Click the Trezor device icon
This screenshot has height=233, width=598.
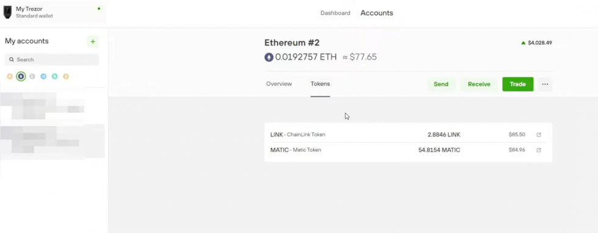pyautogui.click(x=7, y=12)
